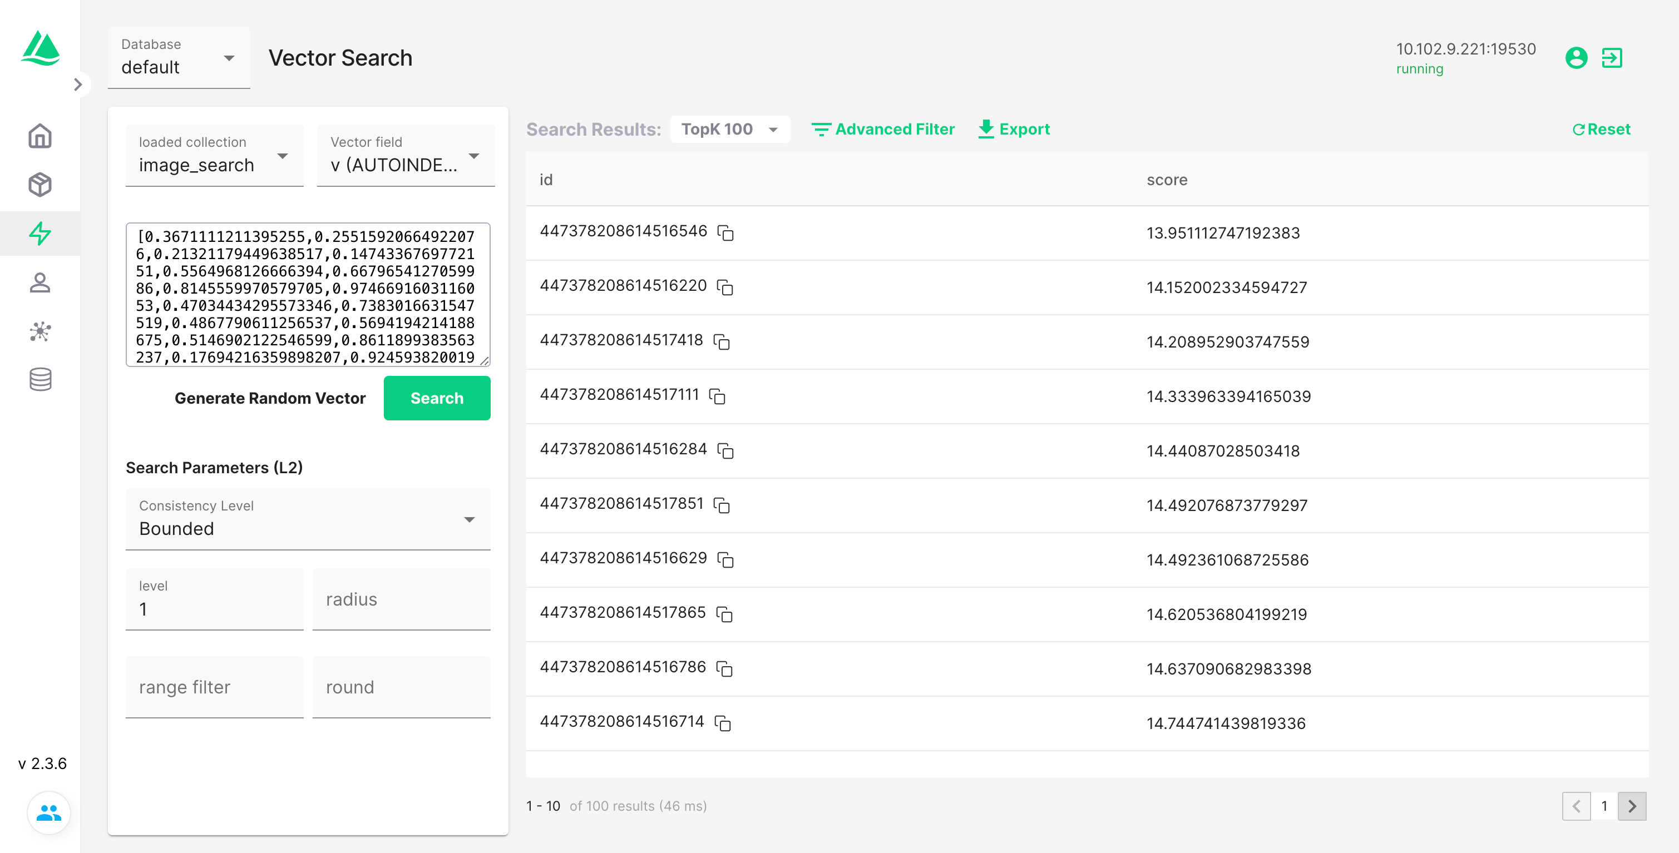Open the Collections cube sidebar icon
This screenshot has width=1679, height=853.
41,185
